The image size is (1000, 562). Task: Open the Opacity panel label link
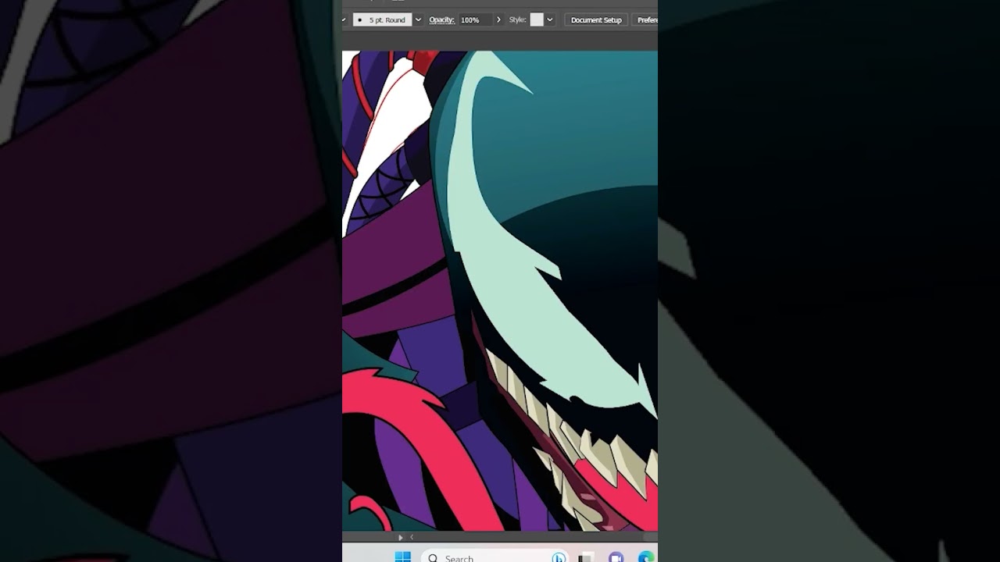click(x=441, y=20)
